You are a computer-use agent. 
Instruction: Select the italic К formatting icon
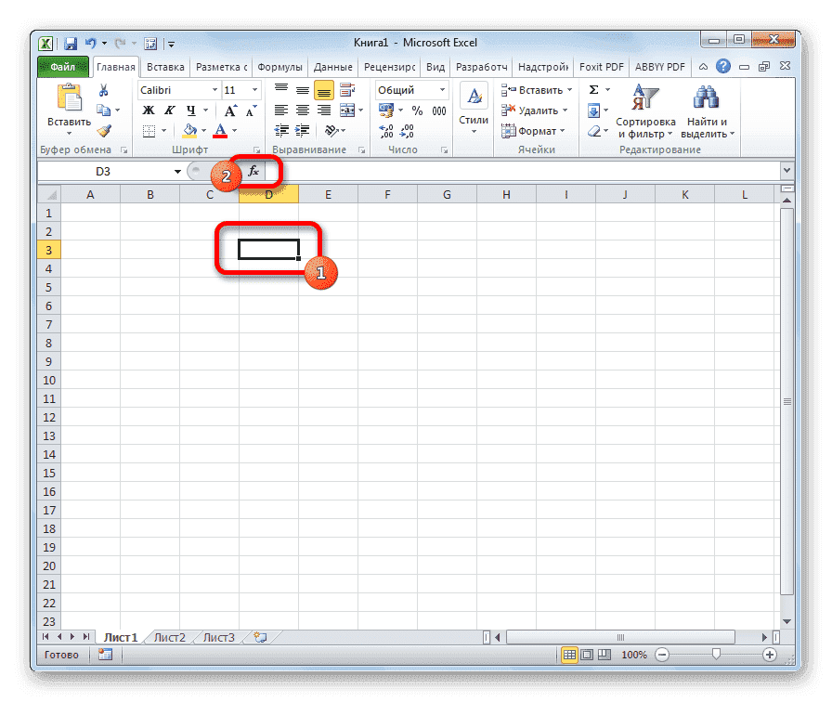[x=168, y=110]
